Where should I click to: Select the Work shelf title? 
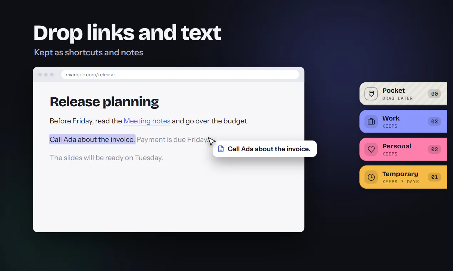[x=391, y=118]
